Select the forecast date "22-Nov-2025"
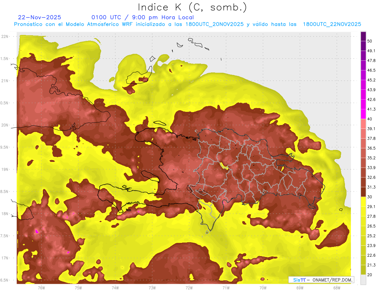The width and height of the screenshot is (378, 292). point(40,17)
